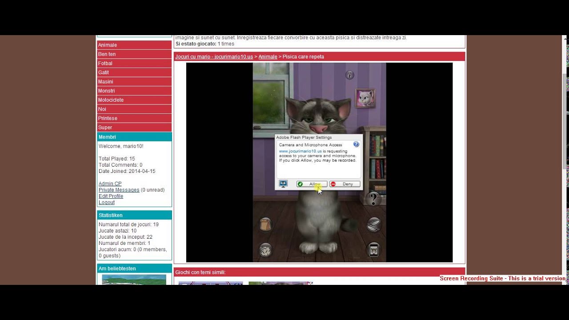This screenshot has width=569, height=320.
Task: Click 'Jucate de la inceput: 22' text
Action: tap(125, 237)
